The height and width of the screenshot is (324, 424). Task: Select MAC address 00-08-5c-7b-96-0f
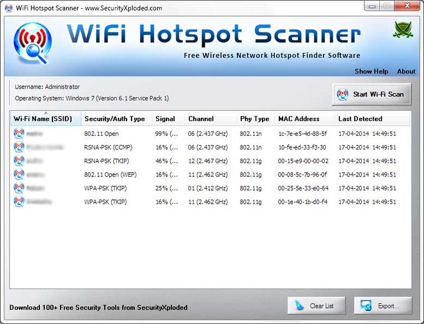pos(302,175)
